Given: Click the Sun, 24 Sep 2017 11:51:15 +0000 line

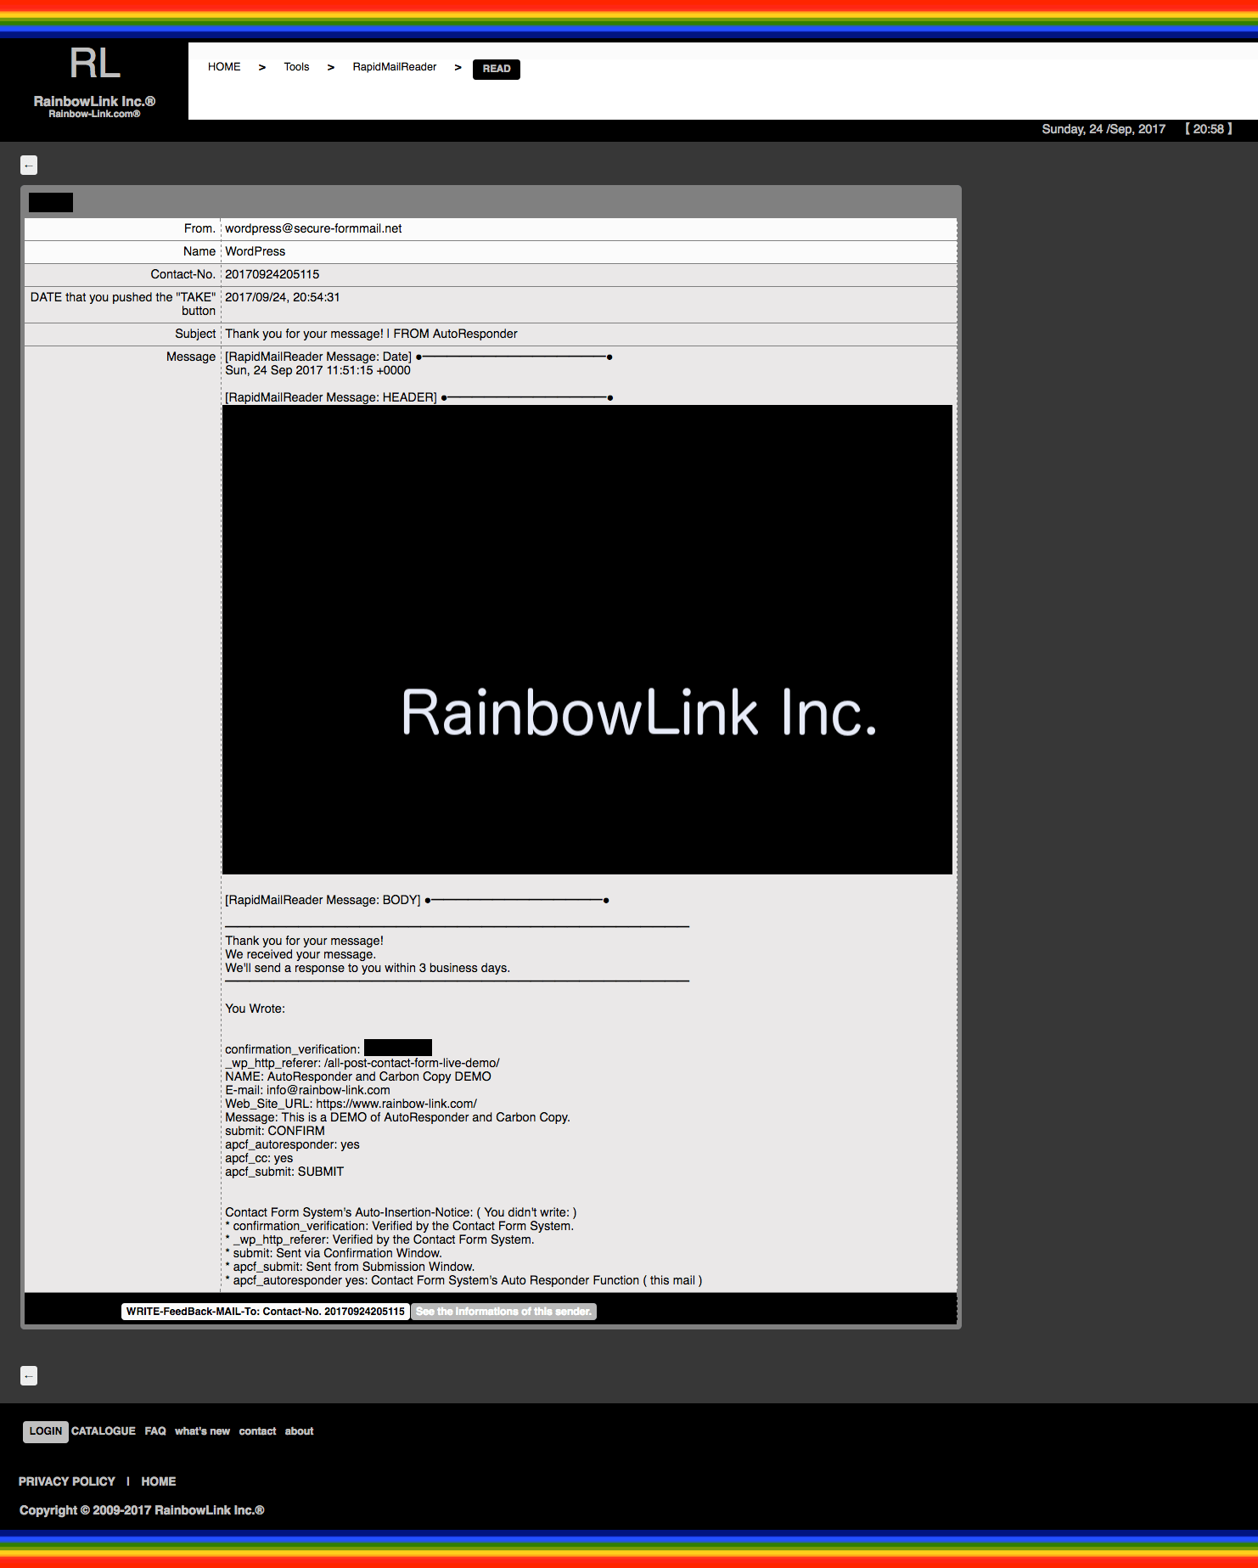Looking at the screenshot, I should point(317,370).
